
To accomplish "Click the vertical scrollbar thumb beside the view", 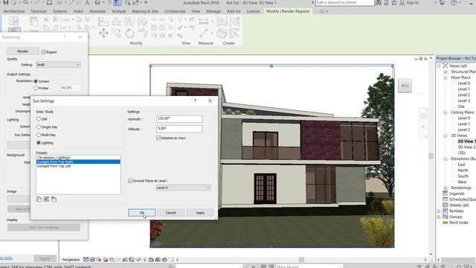I will click(x=431, y=156).
